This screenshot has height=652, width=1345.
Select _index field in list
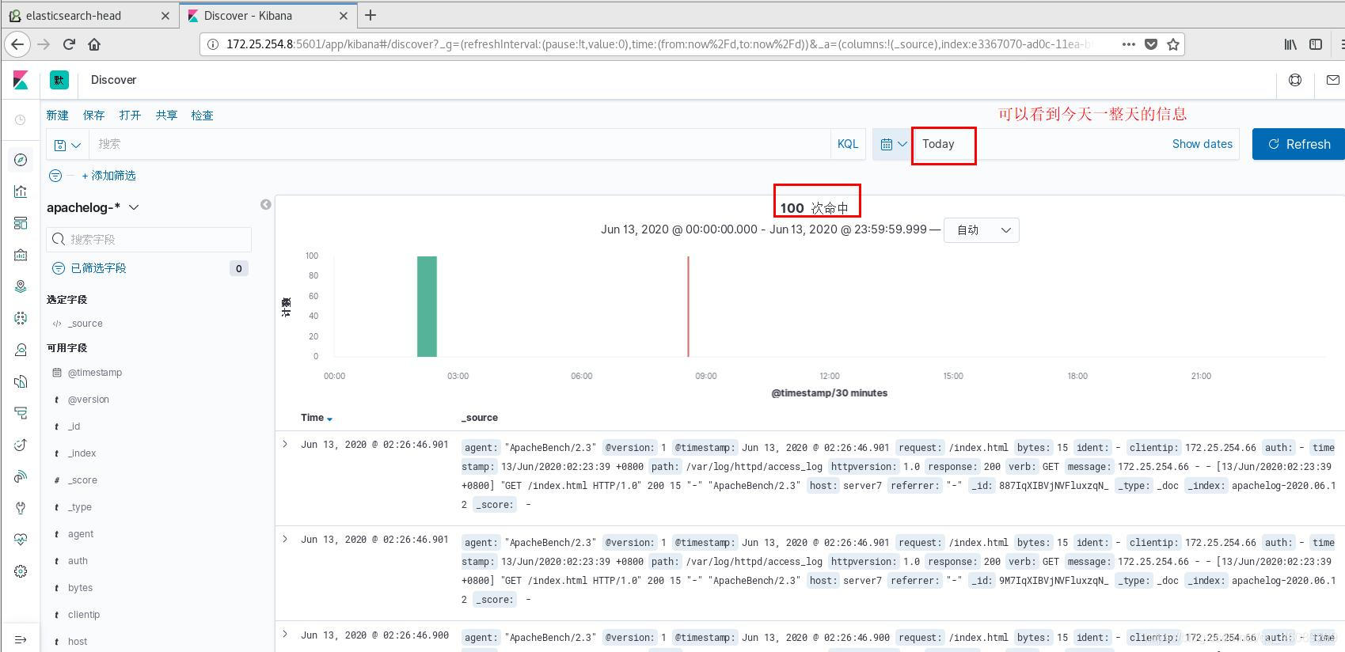pos(82,453)
